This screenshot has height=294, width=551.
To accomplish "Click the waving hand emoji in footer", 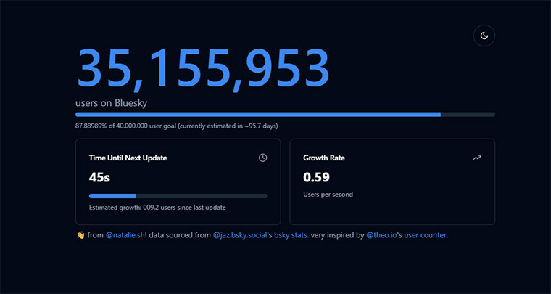I will (x=80, y=235).
